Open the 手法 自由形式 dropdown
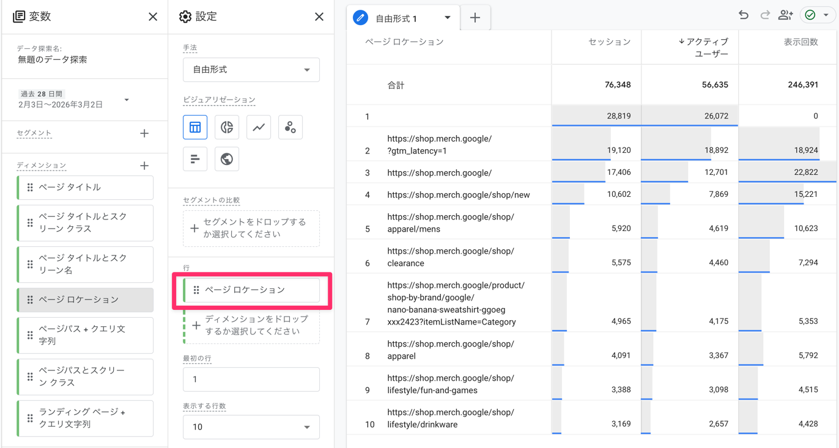The image size is (839, 448). 251,70
